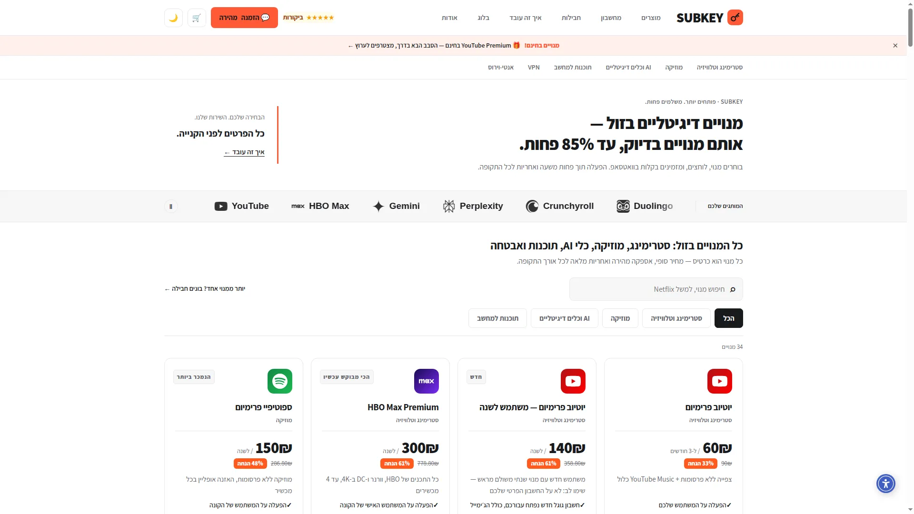Click the Duolingo brand in carousel
The height and width of the screenshot is (514, 914).
tap(645, 206)
